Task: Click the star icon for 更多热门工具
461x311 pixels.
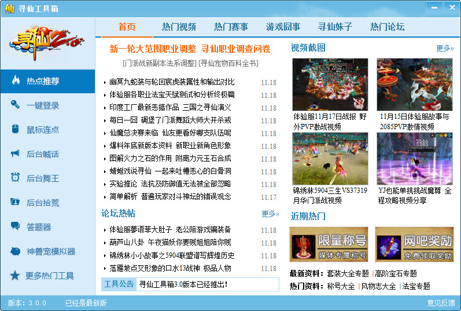Action: tap(15, 275)
